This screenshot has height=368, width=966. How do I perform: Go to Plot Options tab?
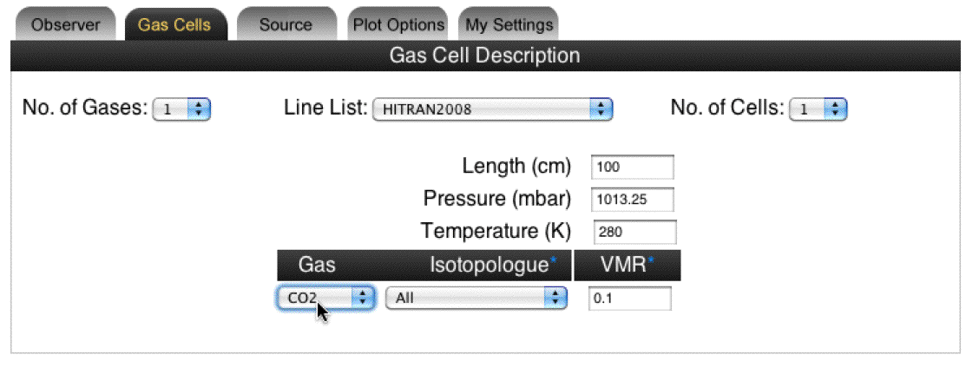point(398,24)
